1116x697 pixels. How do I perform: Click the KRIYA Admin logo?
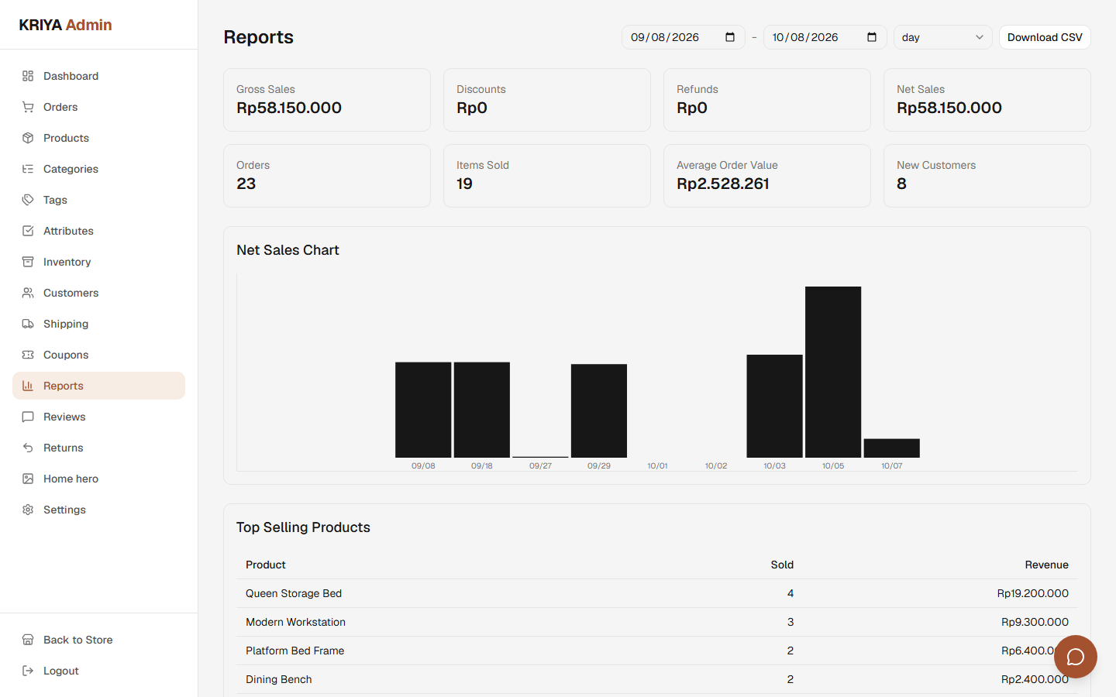point(65,25)
